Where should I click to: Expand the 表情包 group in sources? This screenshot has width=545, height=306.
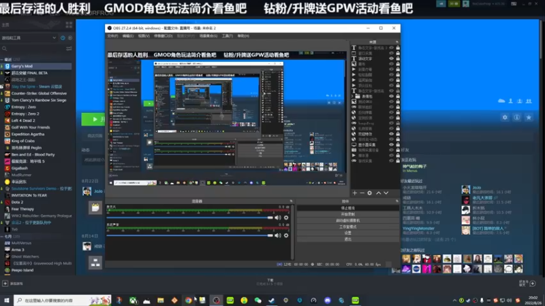[352, 96]
